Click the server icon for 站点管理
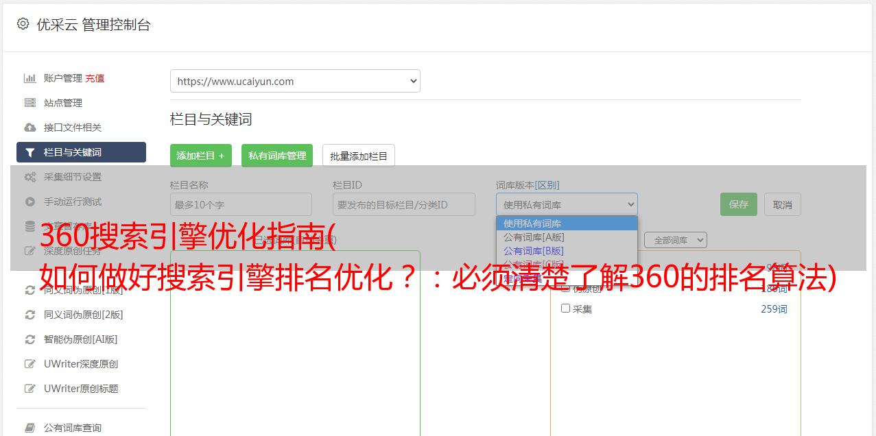This screenshot has height=436, width=876. click(x=30, y=103)
